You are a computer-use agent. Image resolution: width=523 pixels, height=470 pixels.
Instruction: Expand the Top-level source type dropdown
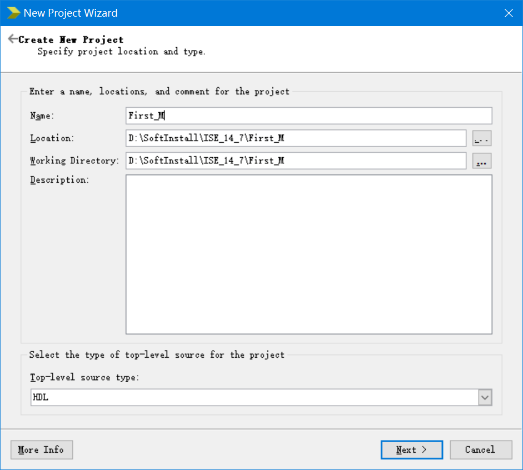point(485,397)
